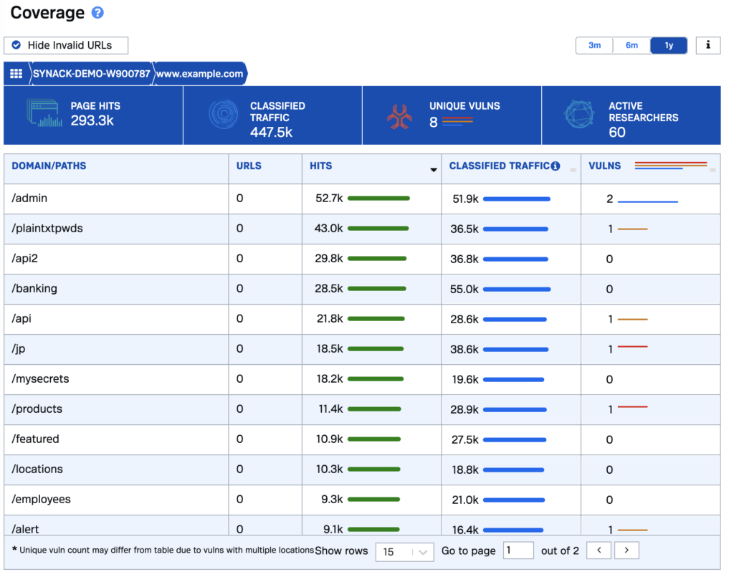The width and height of the screenshot is (734, 572).
Task: Click the Classified Traffic radar icon
Action: pyautogui.click(x=223, y=115)
